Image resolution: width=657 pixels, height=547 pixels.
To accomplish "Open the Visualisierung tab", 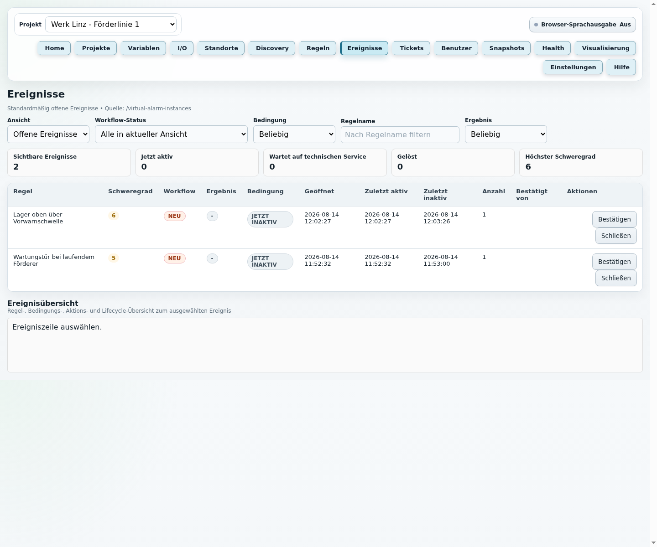I will coord(605,48).
